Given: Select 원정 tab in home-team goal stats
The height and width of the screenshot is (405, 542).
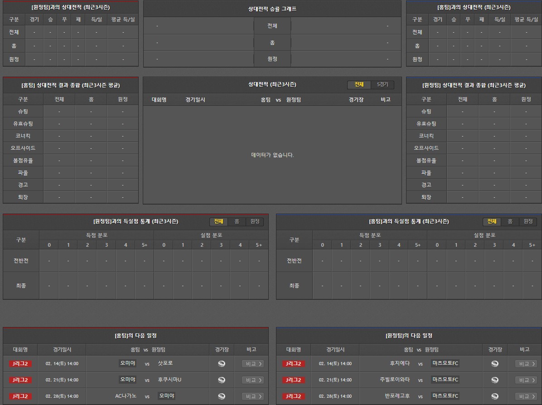Looking at the screenshot, I should [x=528, y=221].
